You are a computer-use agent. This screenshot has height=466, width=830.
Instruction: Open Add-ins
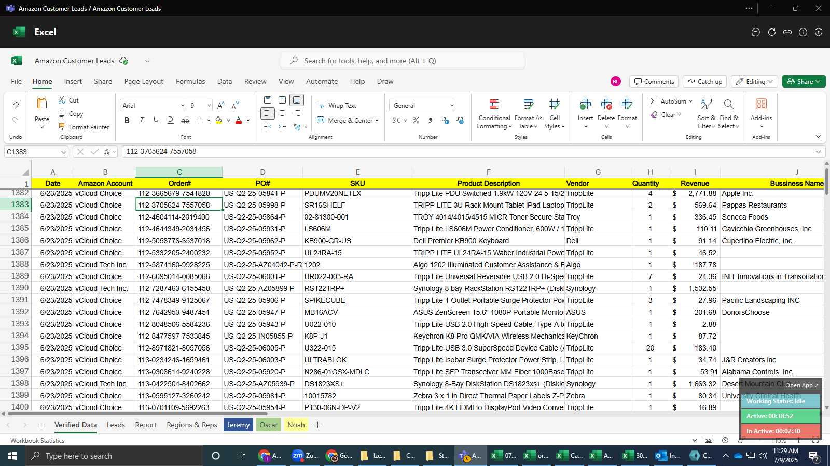[761, 114]
